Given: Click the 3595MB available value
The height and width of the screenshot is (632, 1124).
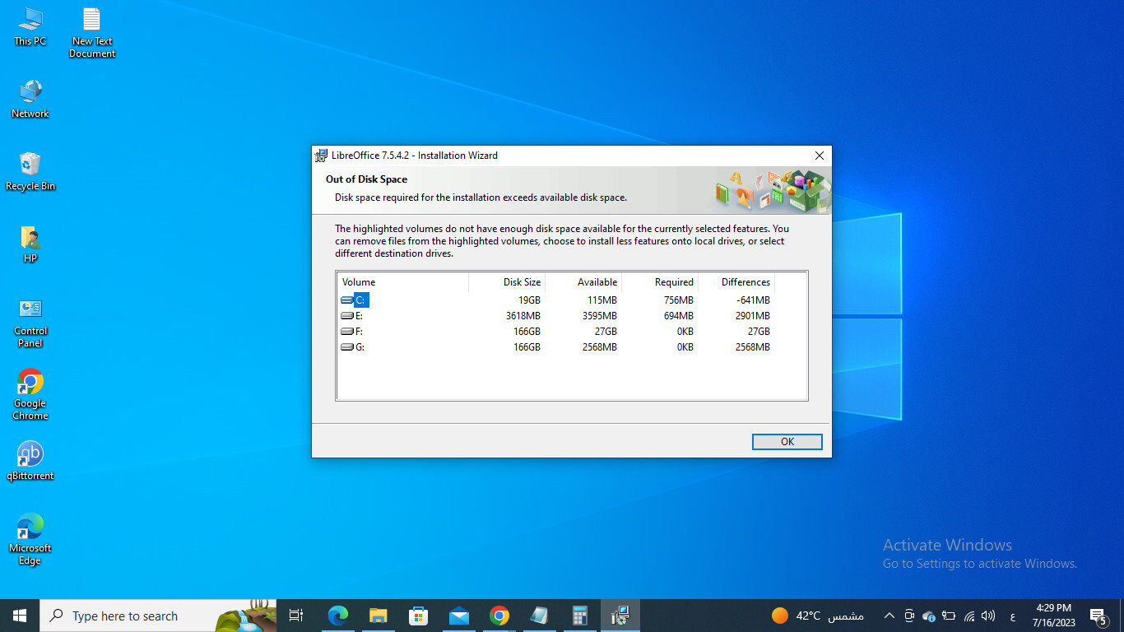Looking at the screenshot, I should click(x=599, y=316).
